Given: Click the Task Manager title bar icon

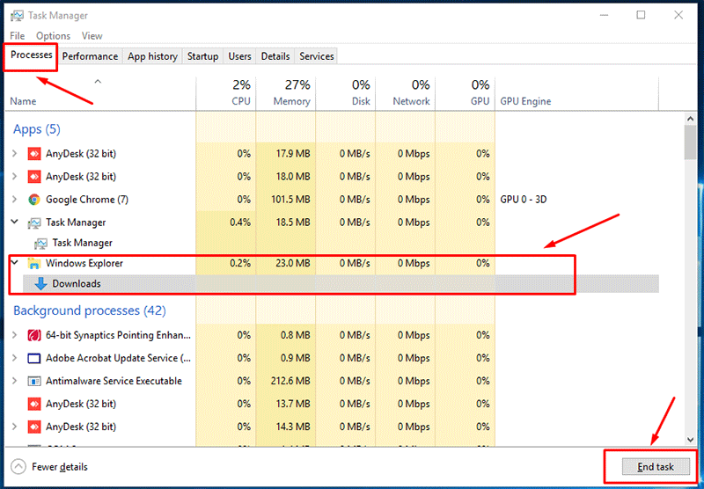Looking at the screenshot, I should pyautogui.click(x=17, y=16).
